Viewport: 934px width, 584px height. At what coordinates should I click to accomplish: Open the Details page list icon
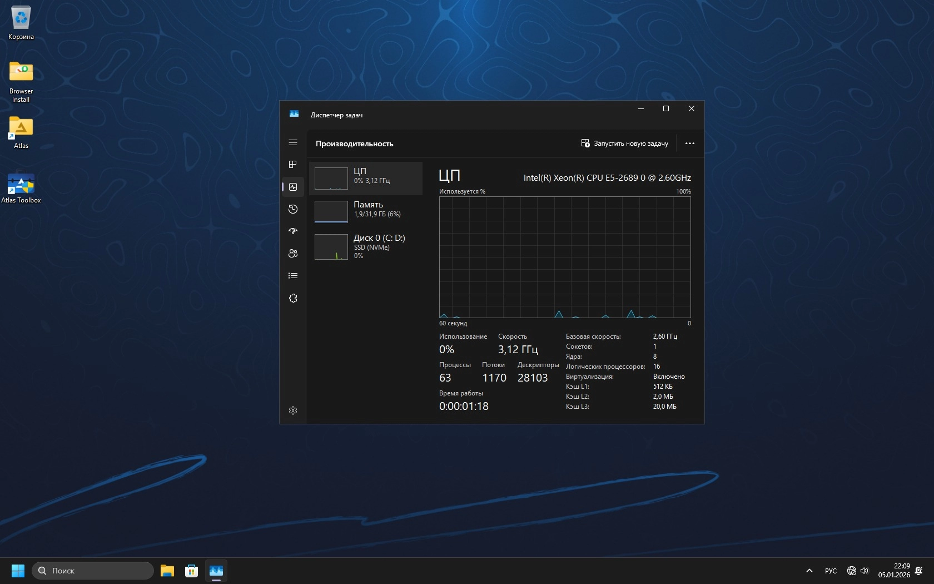point(293,276)
